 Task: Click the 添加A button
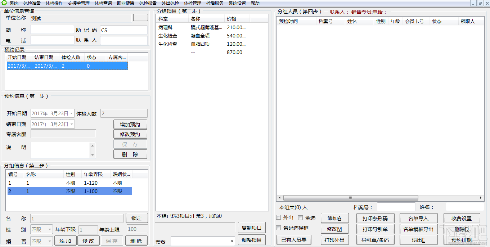coord(334,218)
